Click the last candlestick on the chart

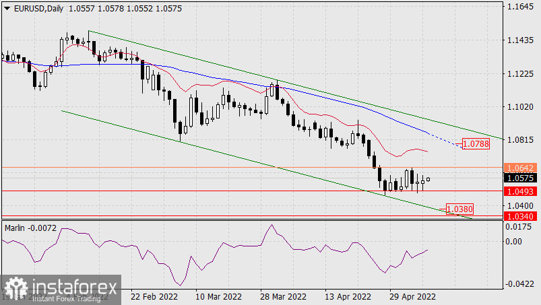pyautogui.click(x=428, y=179)
